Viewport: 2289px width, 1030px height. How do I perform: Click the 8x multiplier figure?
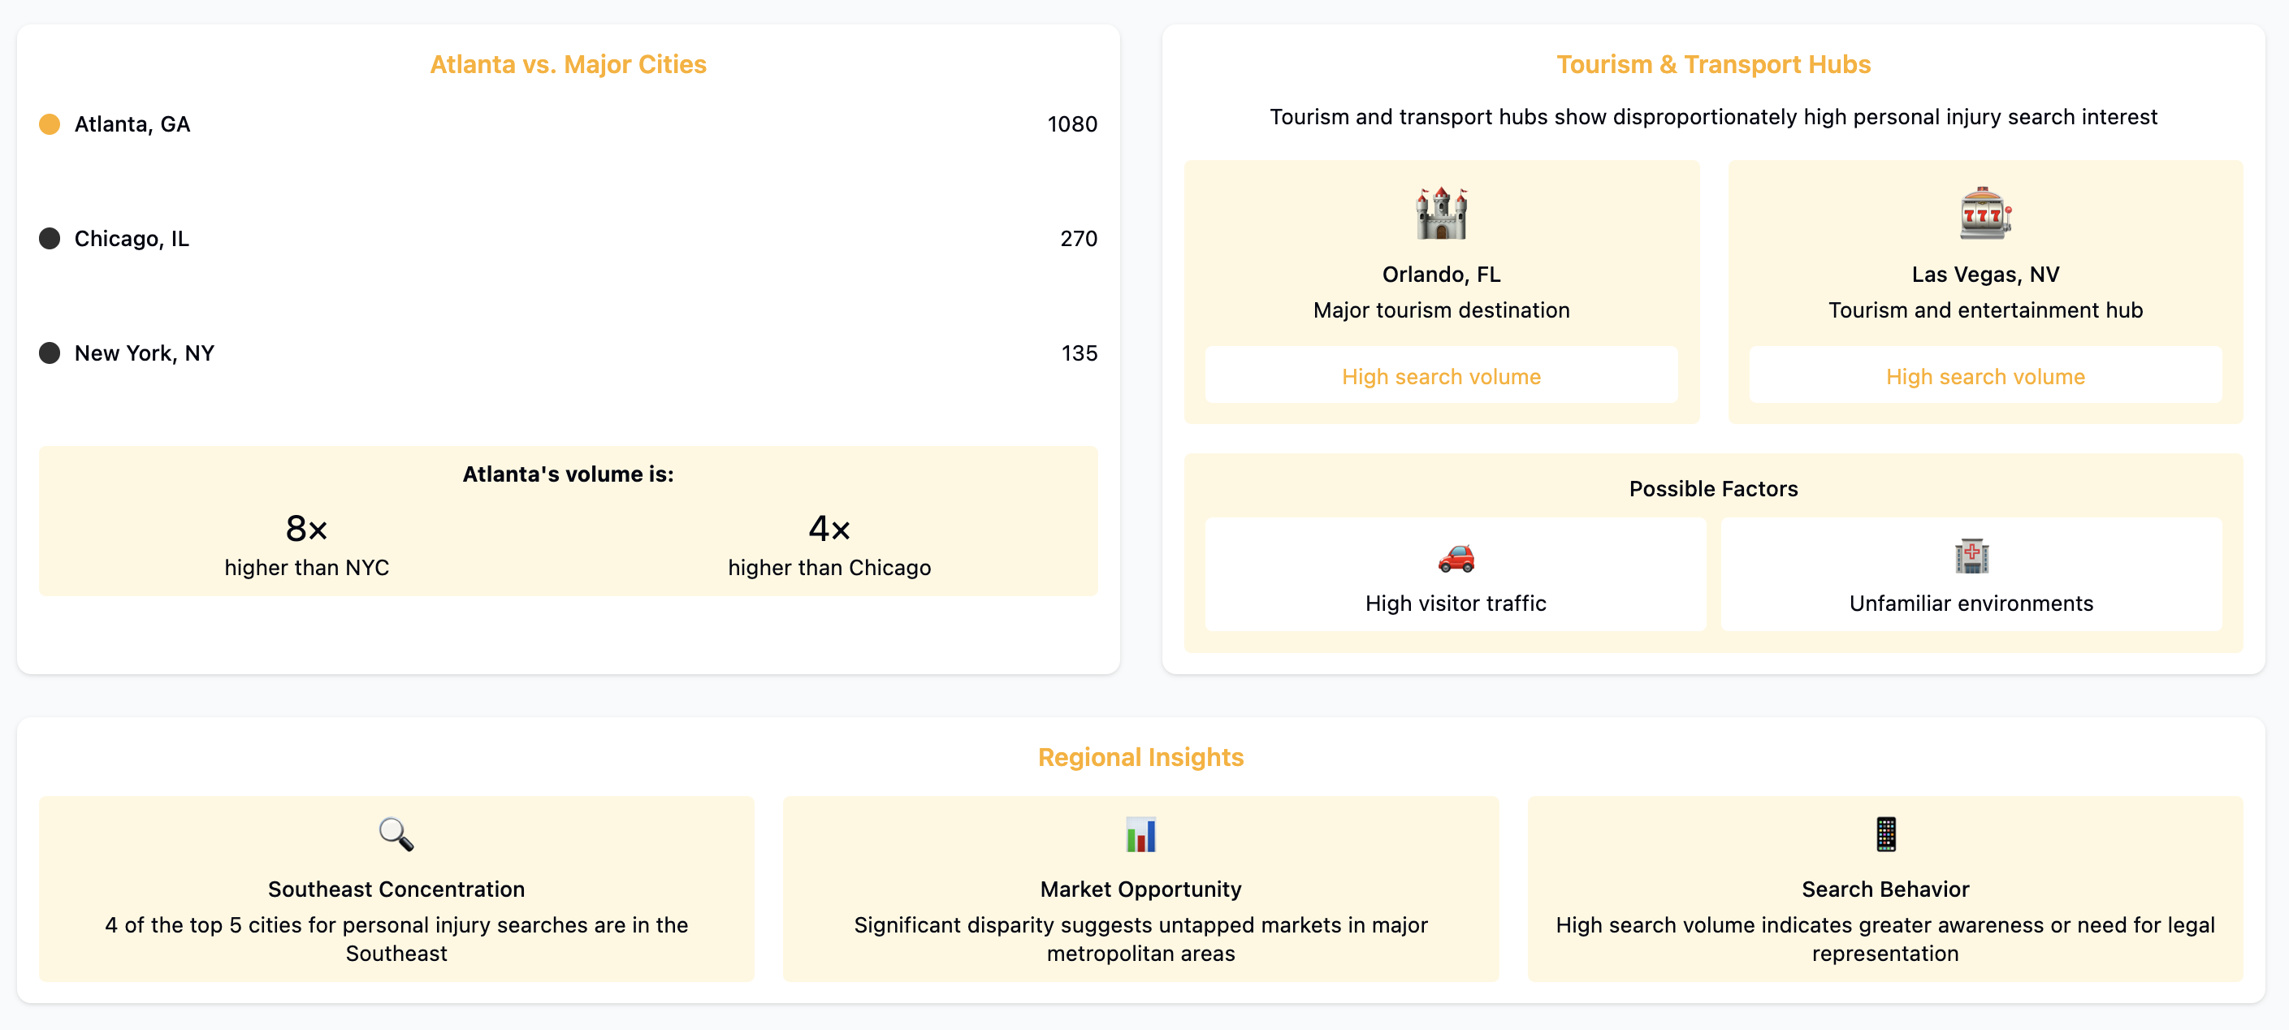(306, 529)
